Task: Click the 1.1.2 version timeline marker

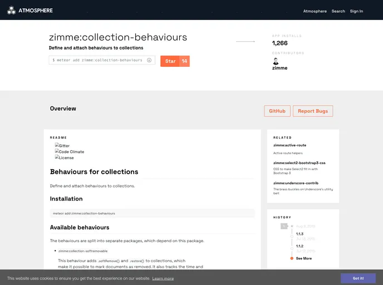Action: [x=292, y=249]
